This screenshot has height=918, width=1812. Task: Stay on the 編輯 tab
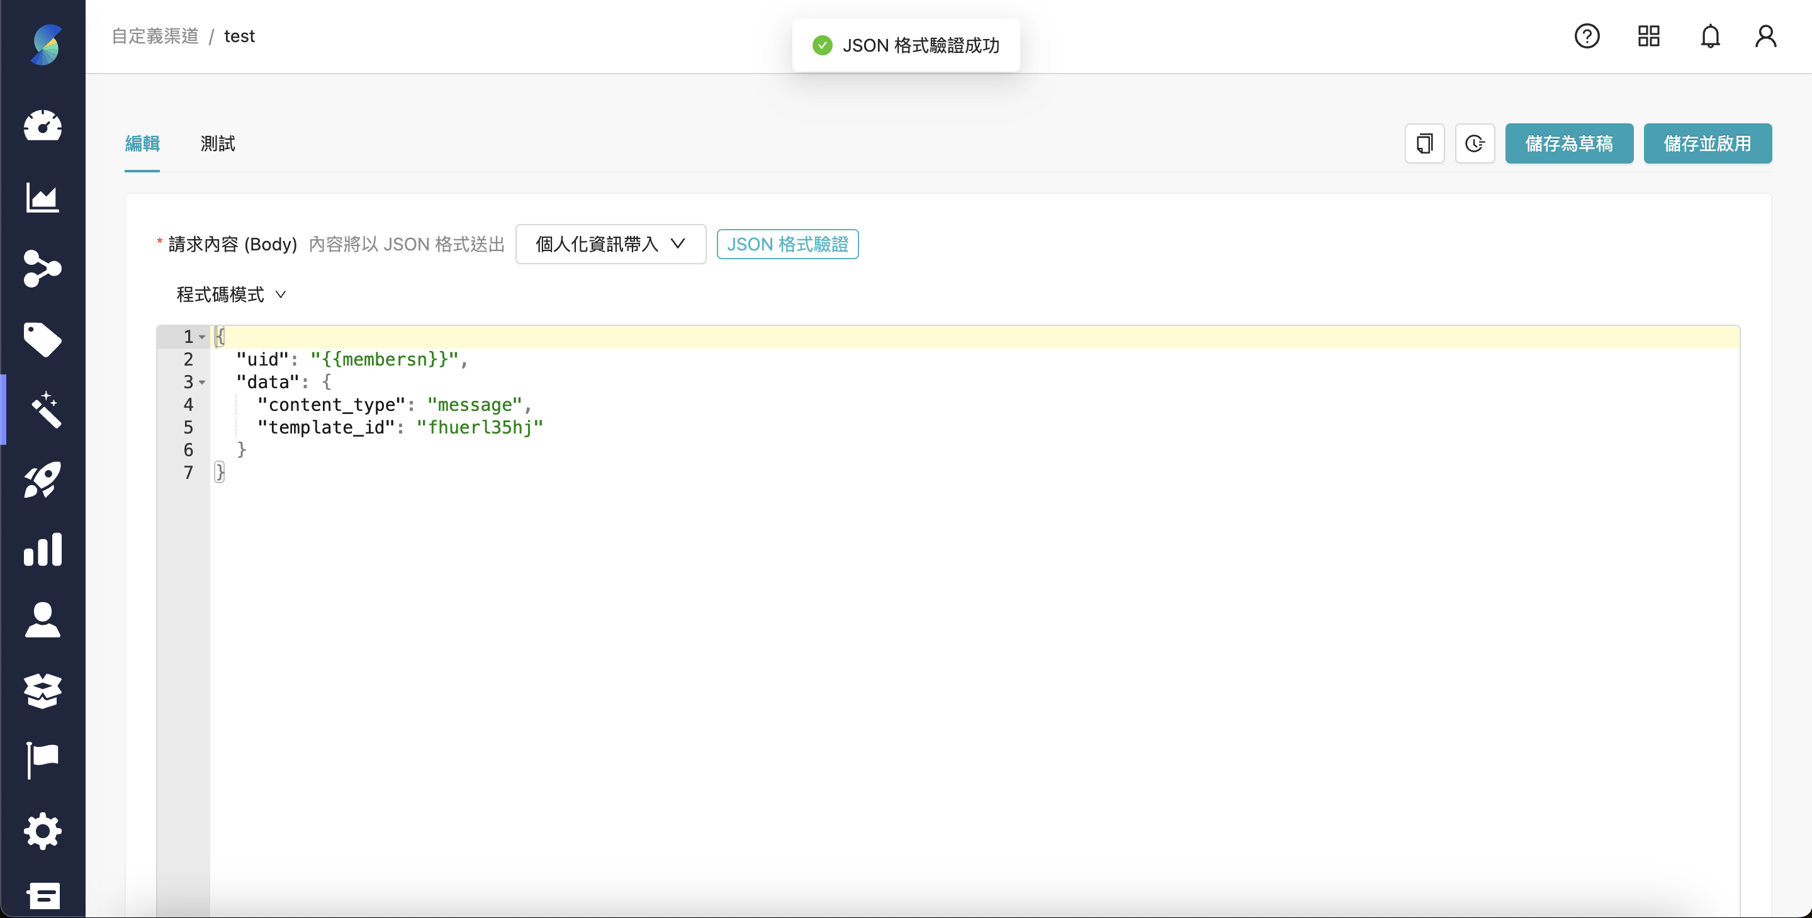(x=142, y=143)
